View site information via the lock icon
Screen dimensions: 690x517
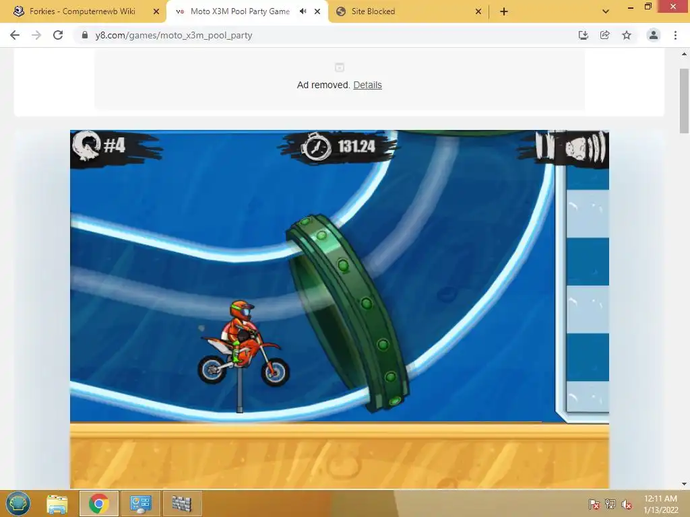(x=85, y=35)
